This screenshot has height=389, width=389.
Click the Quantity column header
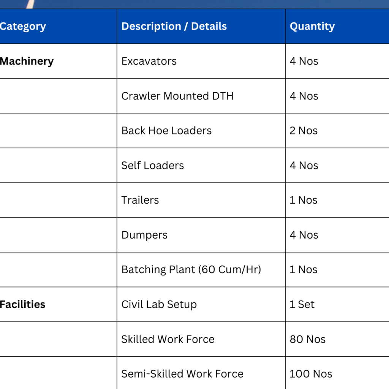(312, 27)
